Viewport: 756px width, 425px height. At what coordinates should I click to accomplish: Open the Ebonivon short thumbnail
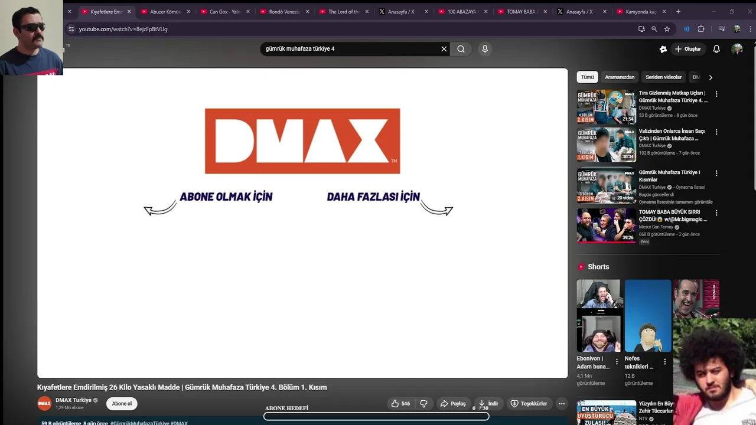point(599,316)
